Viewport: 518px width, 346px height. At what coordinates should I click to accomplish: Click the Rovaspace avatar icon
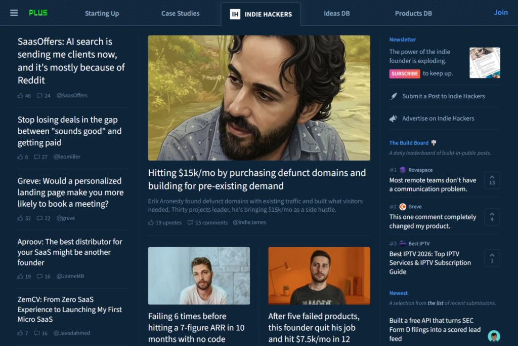pyautogui.click(x=402, y=170)
